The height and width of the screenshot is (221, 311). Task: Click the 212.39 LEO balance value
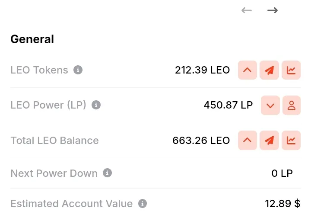click(x=202, y=70)
